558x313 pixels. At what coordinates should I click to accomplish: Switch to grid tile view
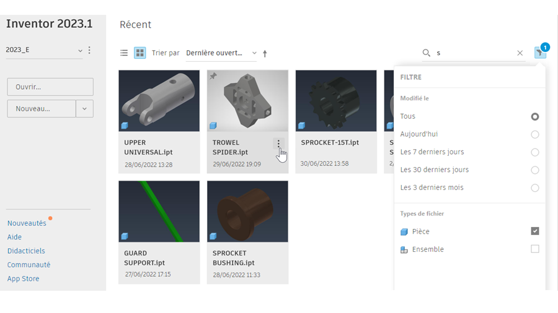[x=140, y=53]
